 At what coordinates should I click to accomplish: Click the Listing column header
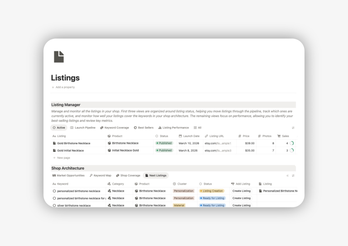point(59,136)
